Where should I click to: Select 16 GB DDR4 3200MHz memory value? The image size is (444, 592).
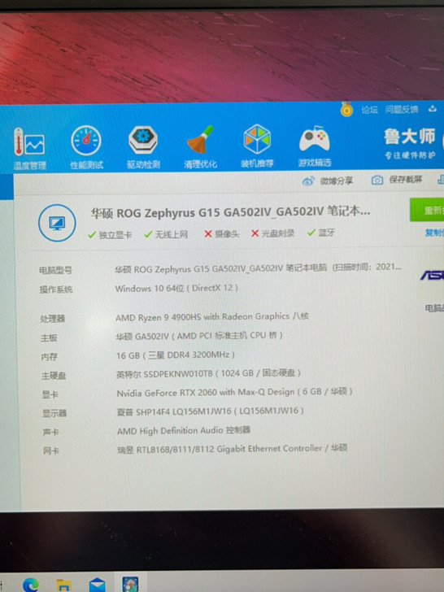[176, 355]
